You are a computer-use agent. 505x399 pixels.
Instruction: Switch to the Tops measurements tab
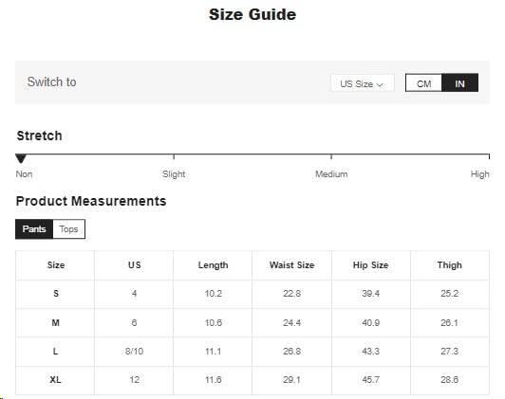coord(68,229)
